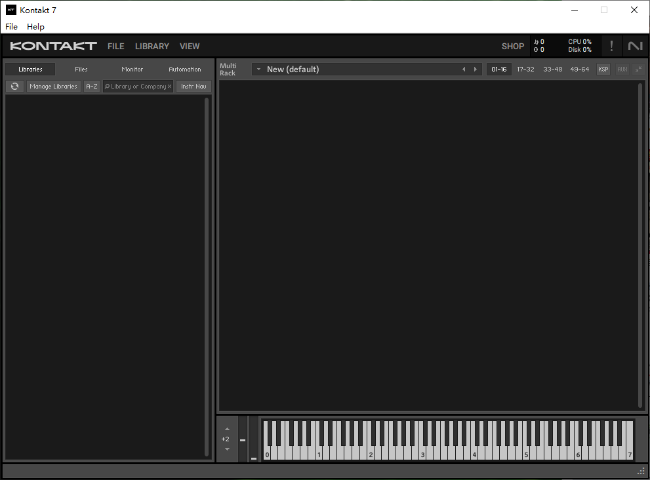Click the New (default) multi name
The width and height of the screenshot is (650, 480).
tap(293, 70)
